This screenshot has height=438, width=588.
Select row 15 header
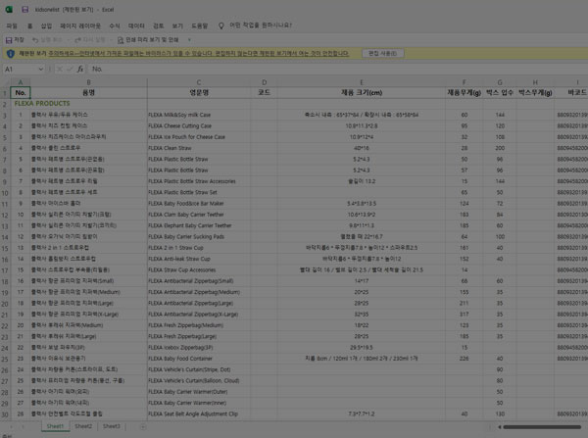pyautogui.click(x=5, y=248)
